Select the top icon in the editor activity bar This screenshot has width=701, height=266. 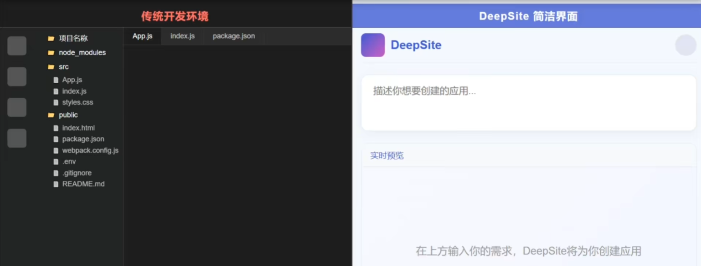[x=17, y=45]
